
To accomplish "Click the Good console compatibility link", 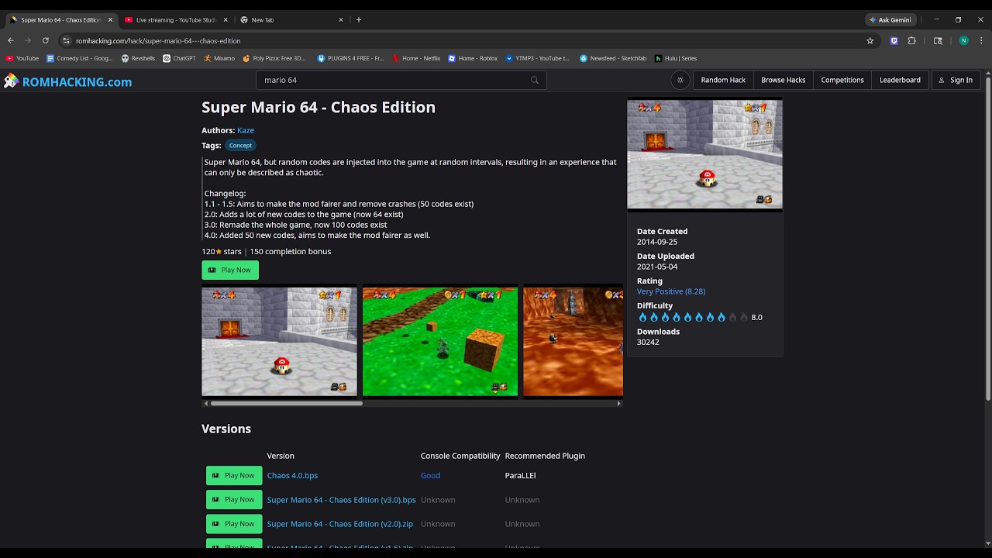I will [430, 476].
